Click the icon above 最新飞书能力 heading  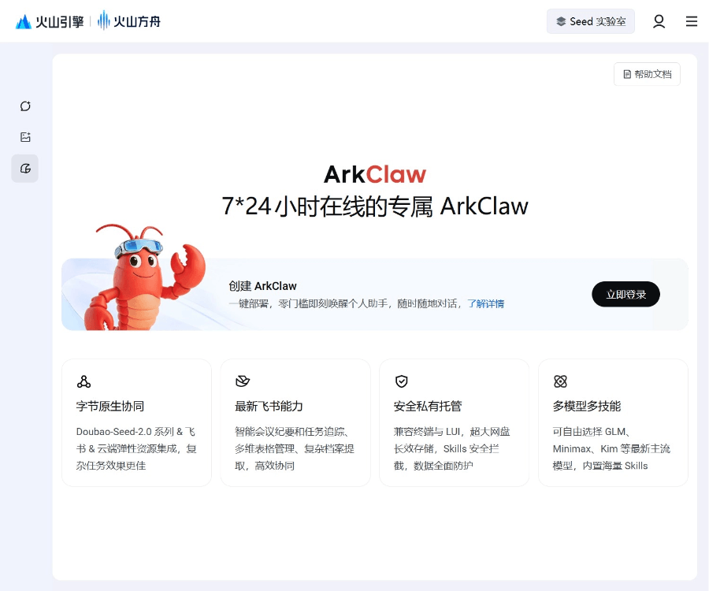pyautogui.click(x=243, y=381)
